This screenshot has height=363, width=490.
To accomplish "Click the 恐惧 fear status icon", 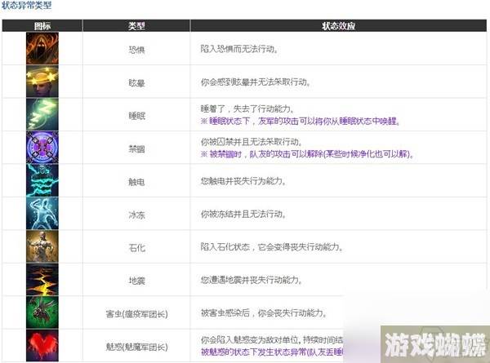I will pos(42,48).
